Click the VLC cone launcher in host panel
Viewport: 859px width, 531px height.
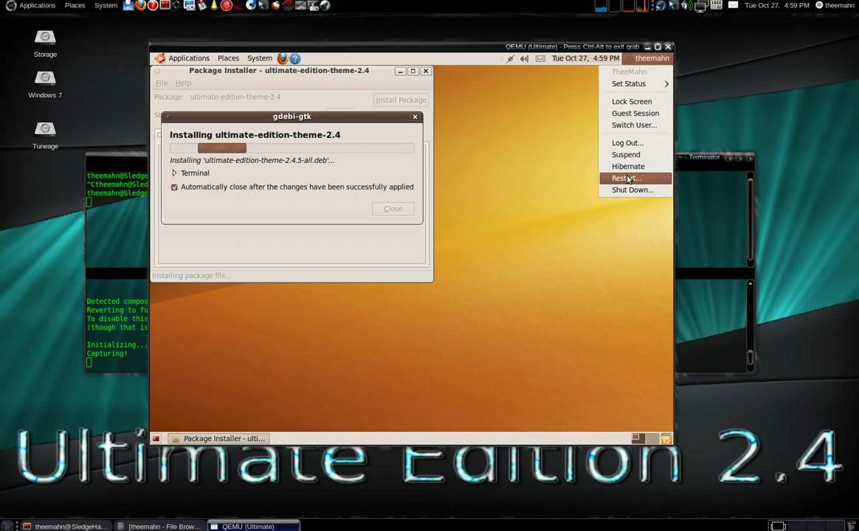(214, 5)
